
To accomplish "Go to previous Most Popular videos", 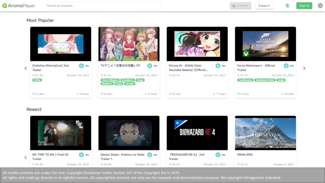I will (x=26, y=69).
